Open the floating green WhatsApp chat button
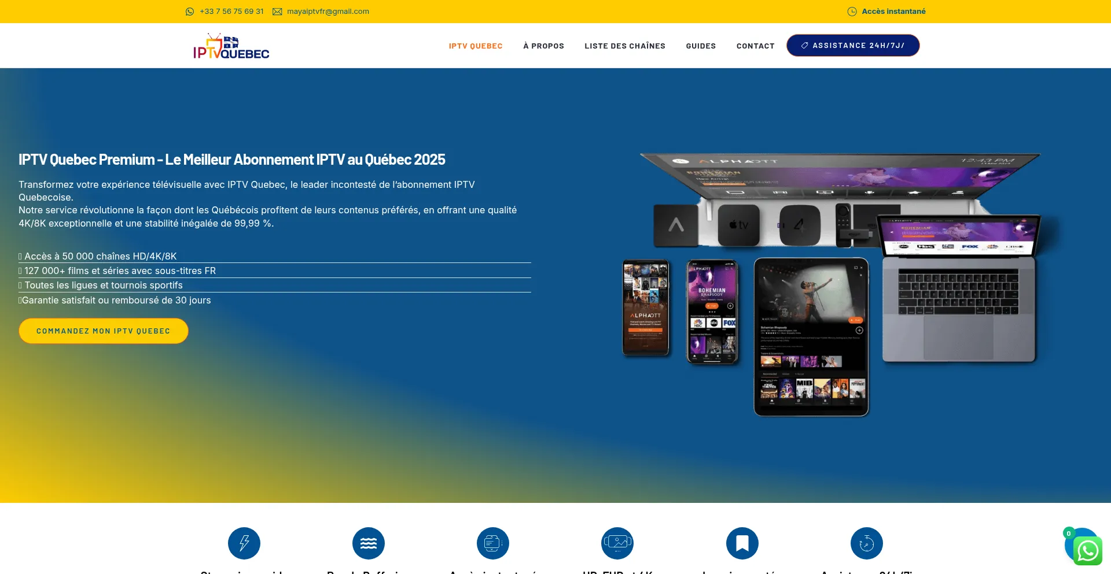The width and height of the screenshot is (1111, 574). click(1088, 551)
